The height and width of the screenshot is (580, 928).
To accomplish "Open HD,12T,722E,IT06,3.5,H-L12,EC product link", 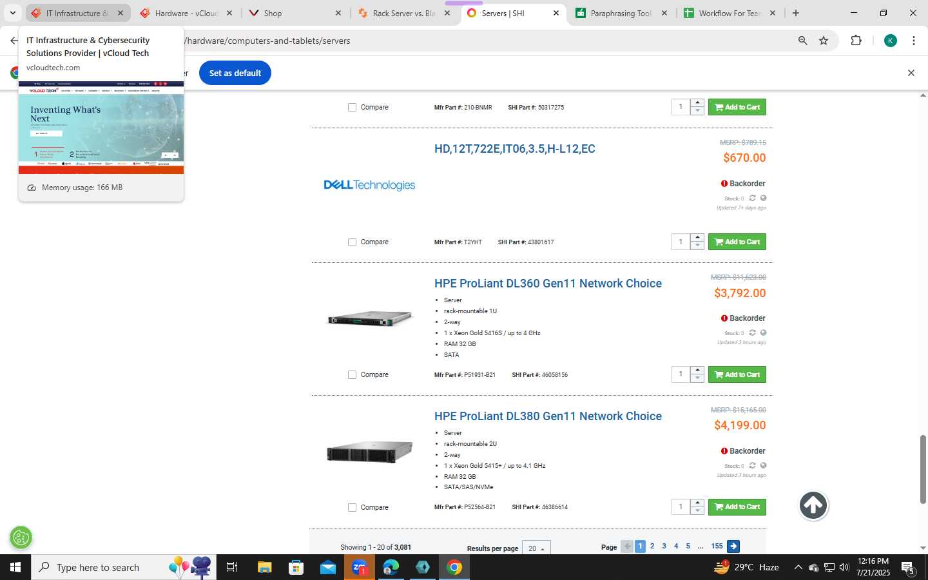I will tap(515, 149).
